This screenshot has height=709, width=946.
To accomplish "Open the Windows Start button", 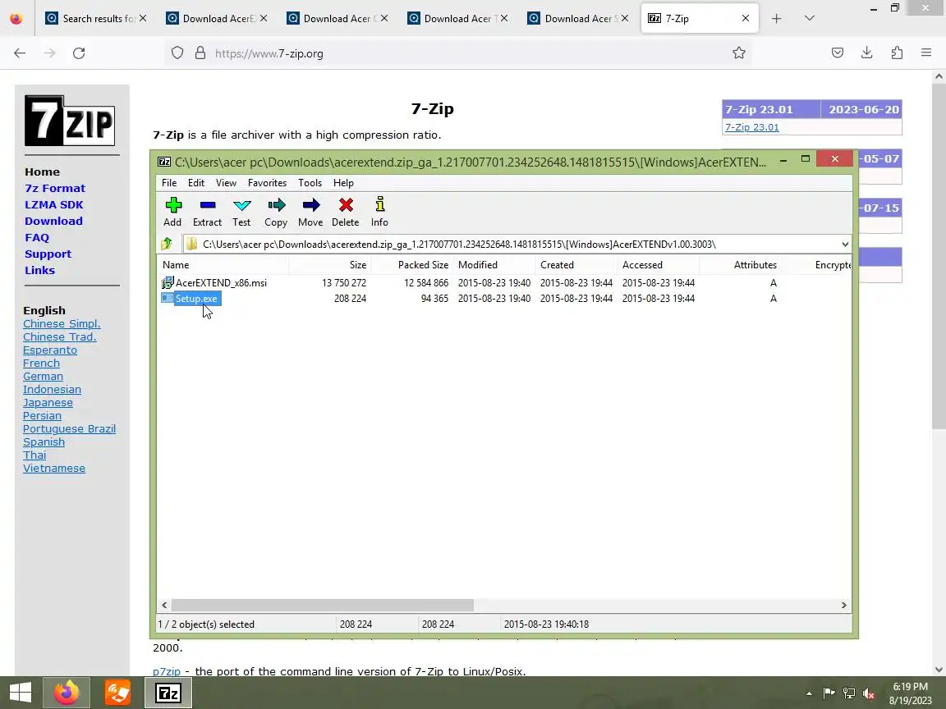I will [20, 692].
